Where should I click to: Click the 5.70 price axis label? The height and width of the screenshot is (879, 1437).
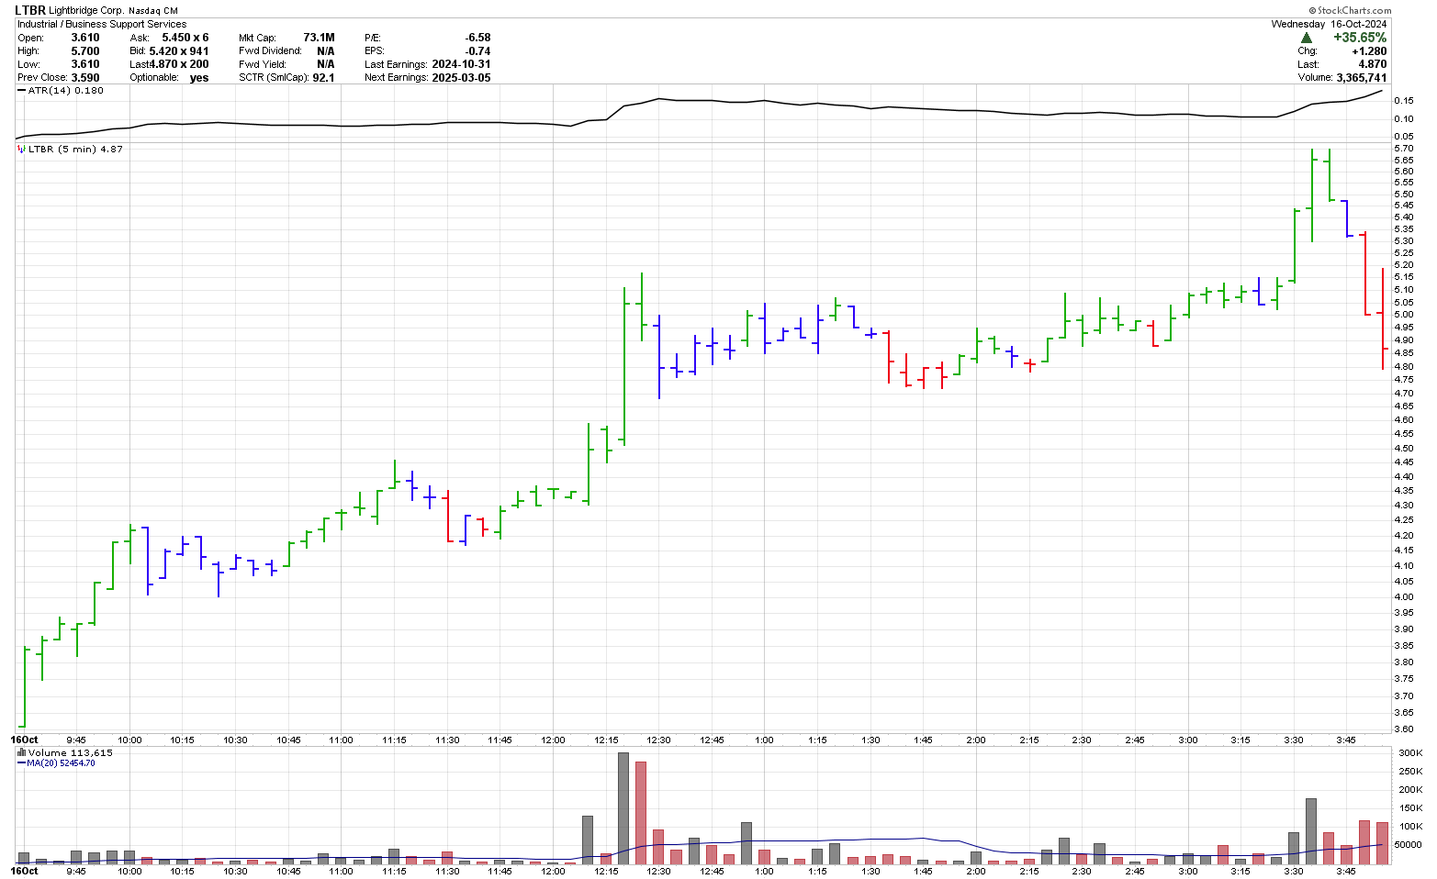pos(1403,148)
